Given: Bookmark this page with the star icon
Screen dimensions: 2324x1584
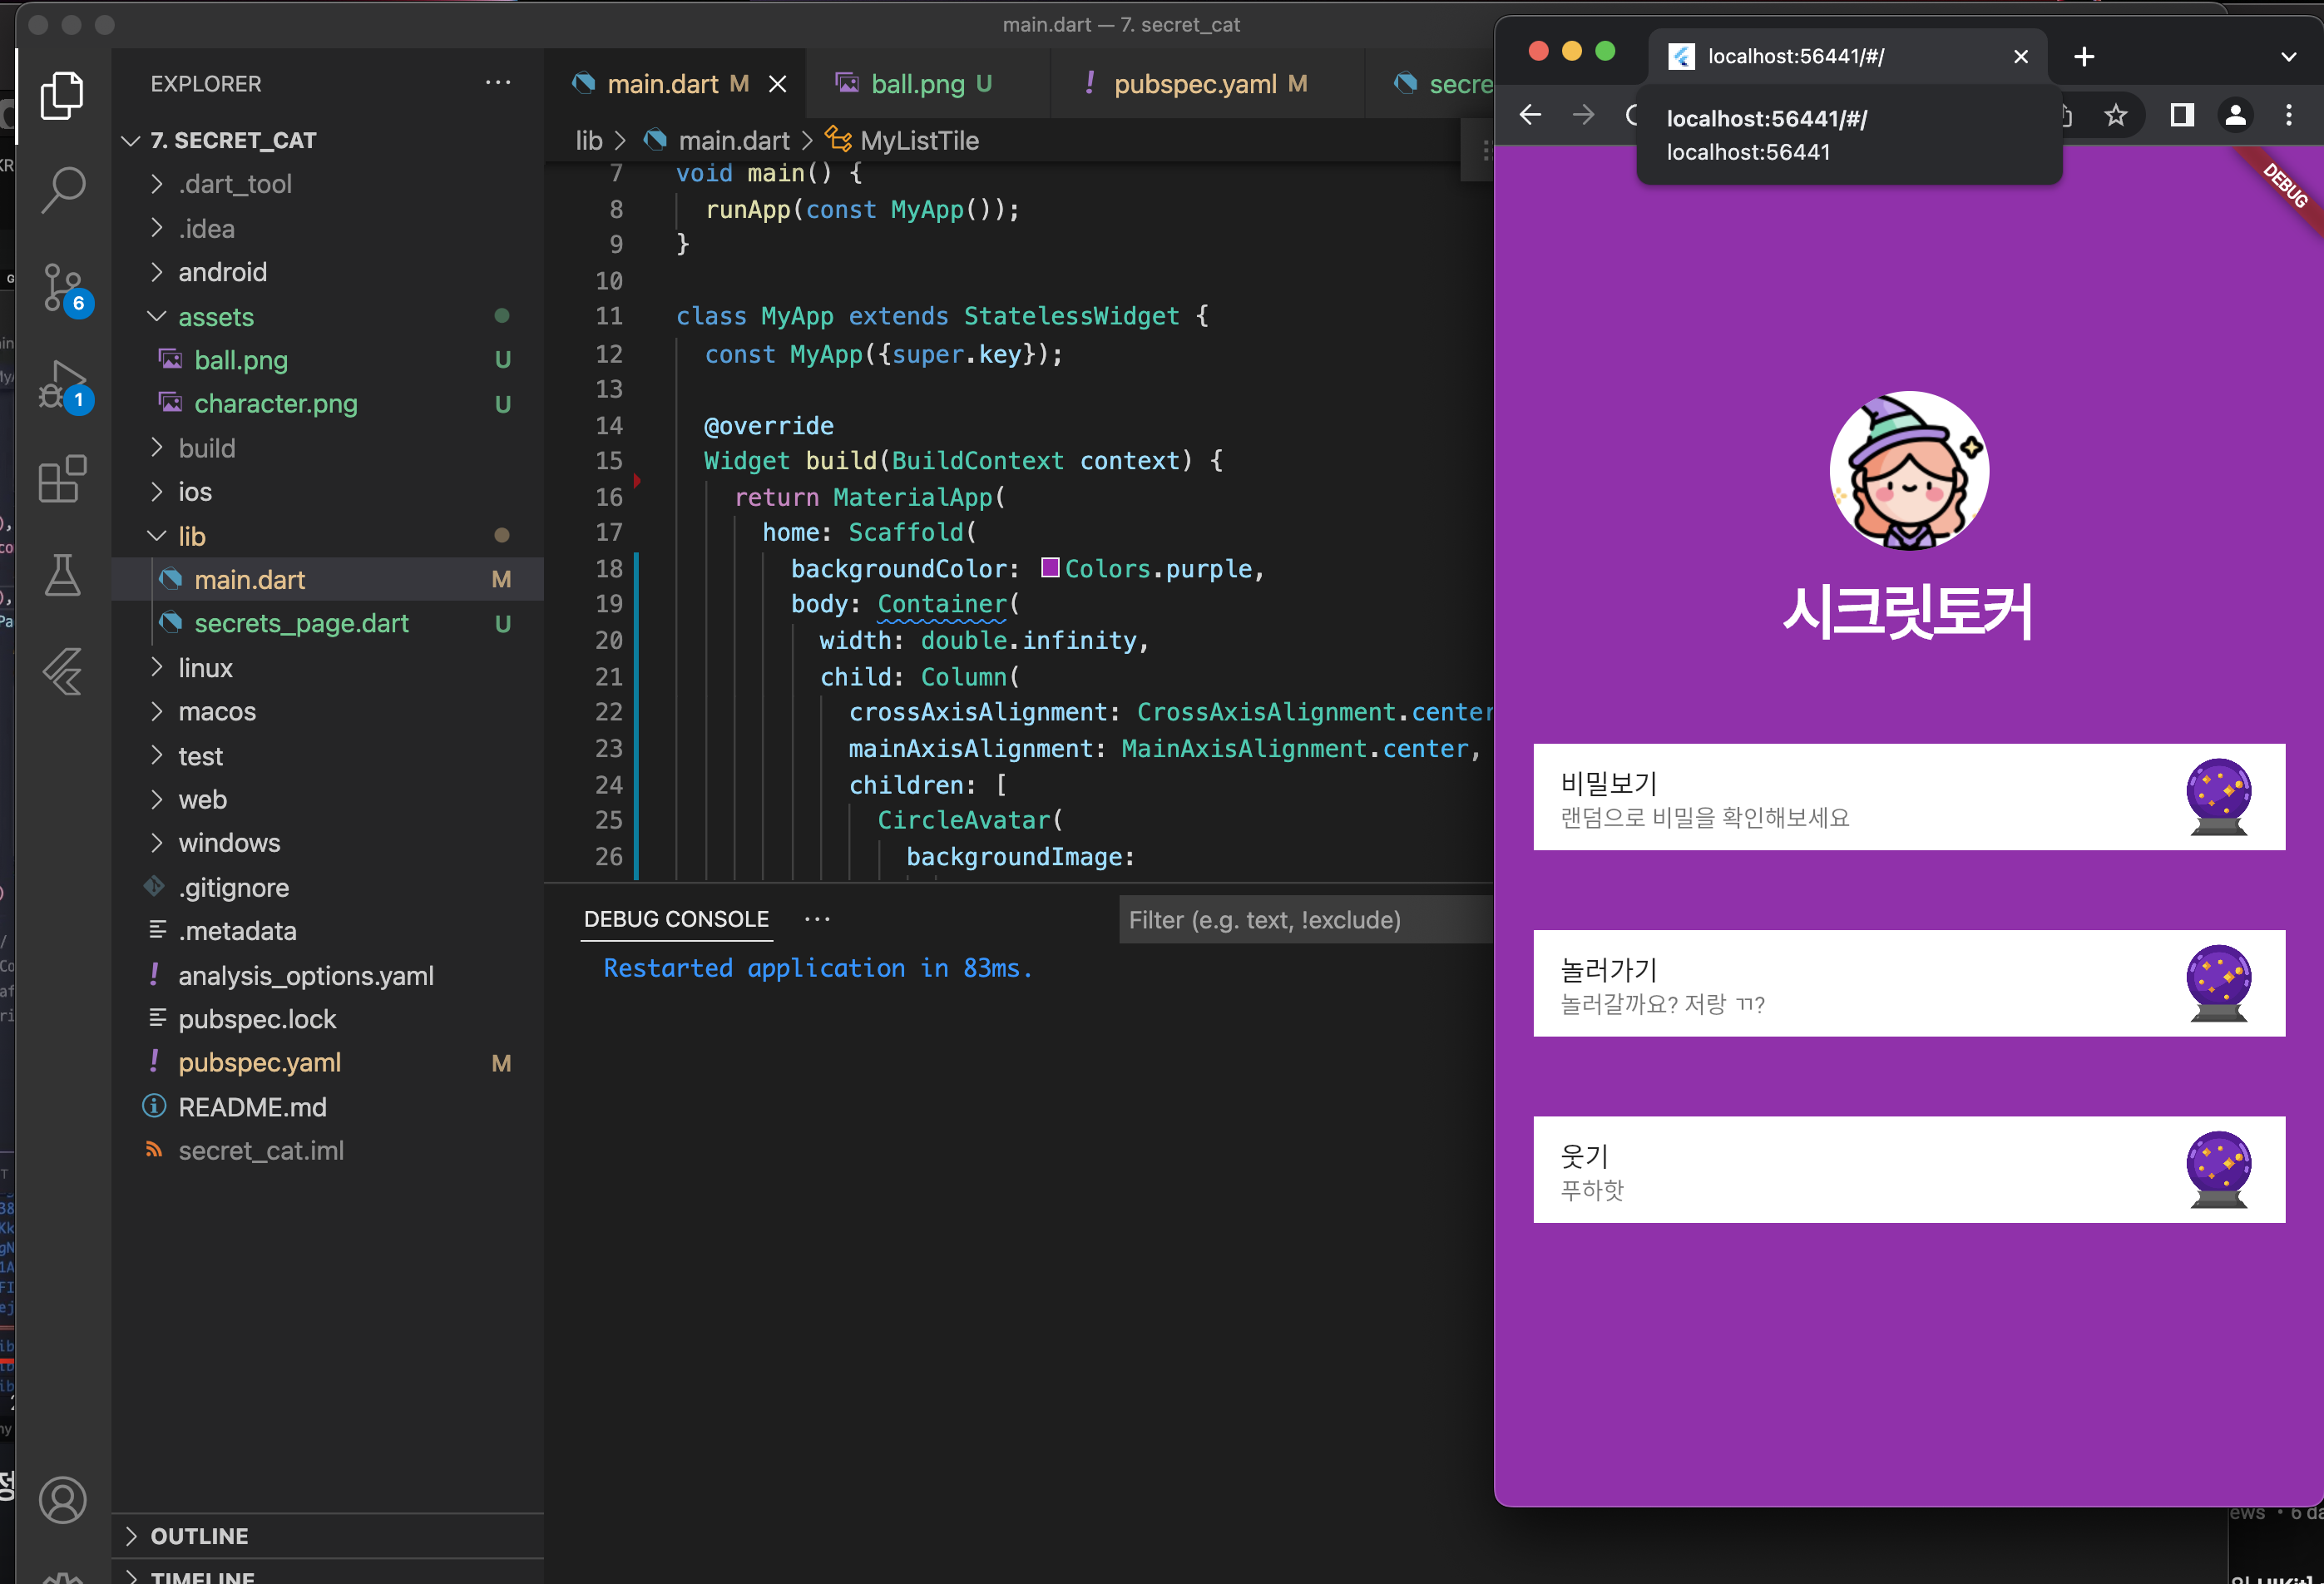Looking at the screenshot, I should pyautogui.click(x=2115, y=116).
